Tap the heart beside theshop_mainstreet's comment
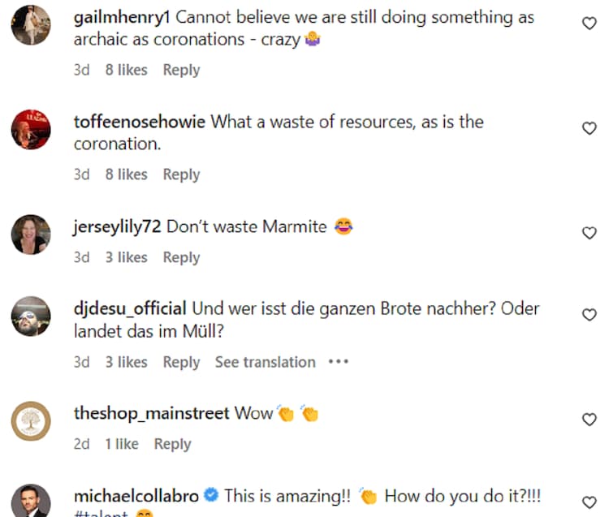Viewport: 609px width, 517px height. tap(590, 420)
